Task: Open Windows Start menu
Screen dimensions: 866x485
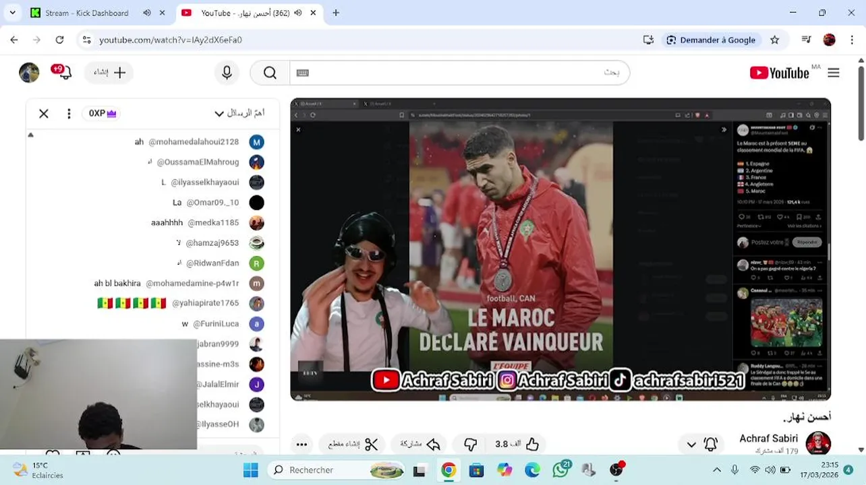Action: point(250,470)
